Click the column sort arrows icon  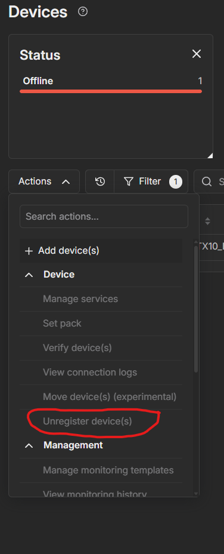(207, 221)
